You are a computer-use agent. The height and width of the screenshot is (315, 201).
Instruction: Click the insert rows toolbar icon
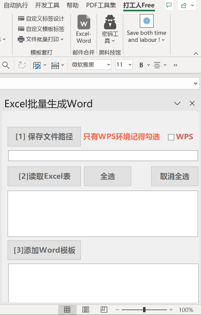(x=55, y=65)
